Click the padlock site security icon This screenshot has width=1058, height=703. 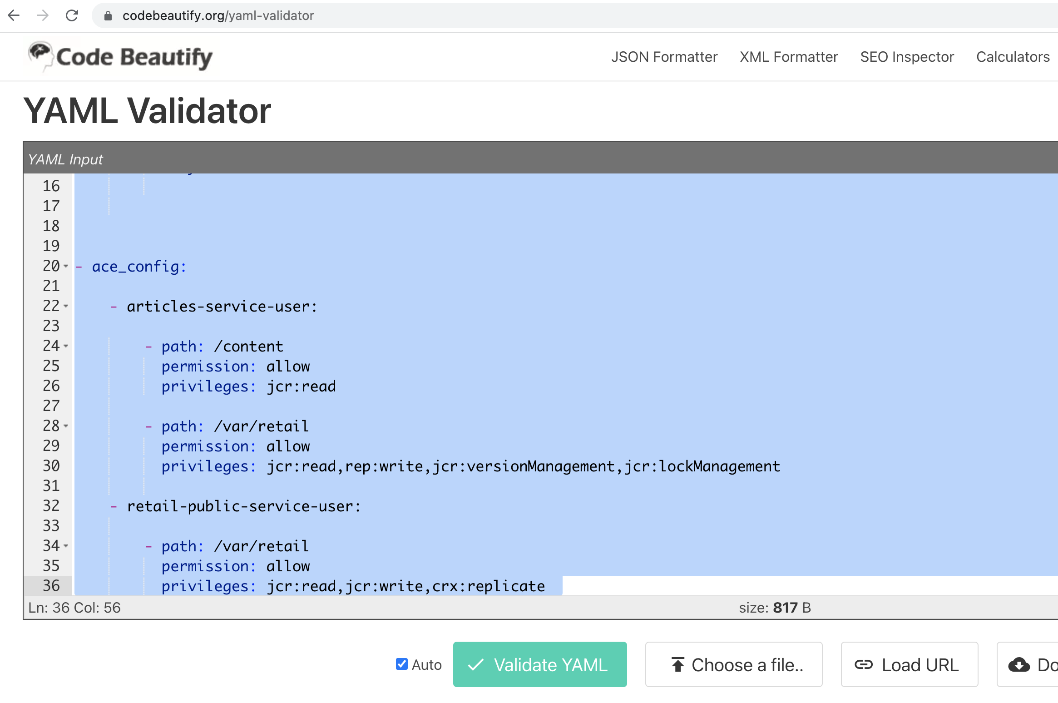coord(108,16)
